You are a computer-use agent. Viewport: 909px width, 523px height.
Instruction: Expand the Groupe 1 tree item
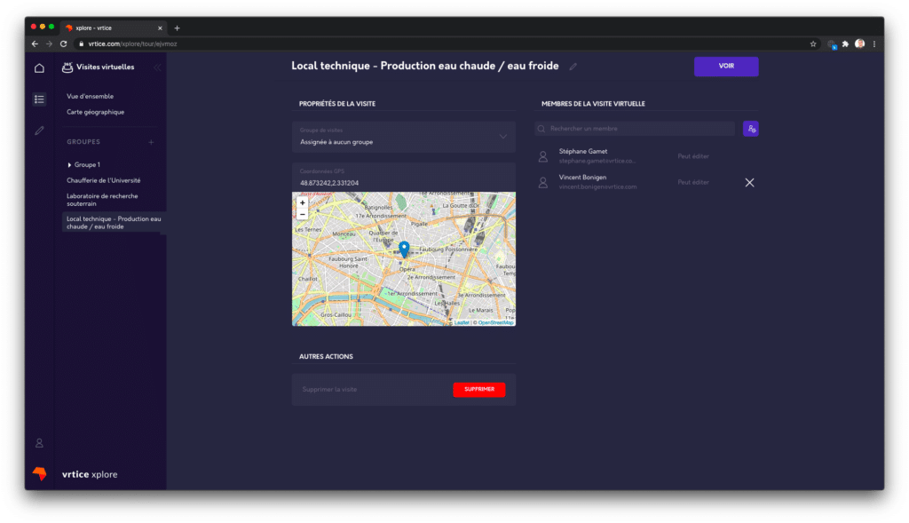point(70,165)
